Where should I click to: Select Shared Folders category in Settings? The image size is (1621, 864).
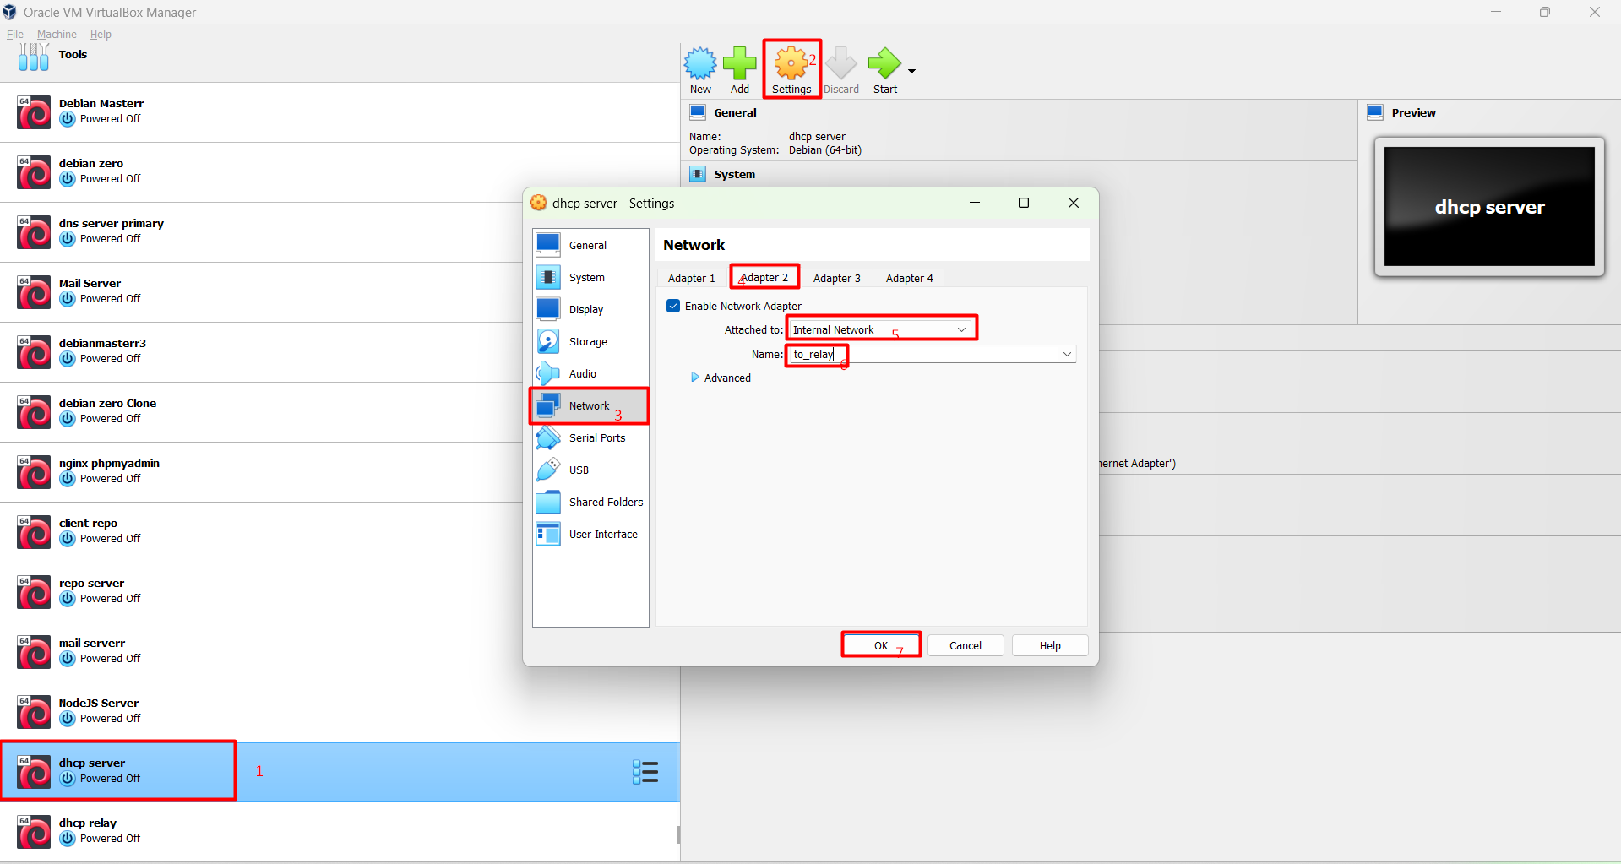pyautogui.click(x=590, y=502)
